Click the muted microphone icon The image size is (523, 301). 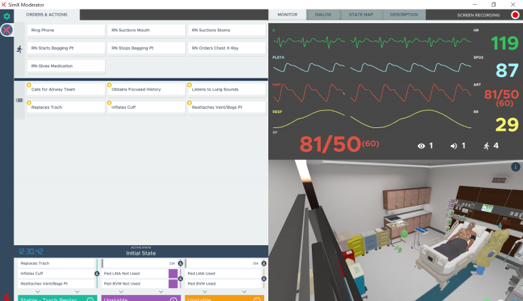6,298
